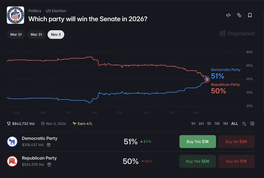
Task: Click the chart sort/filter icon
Action: pos(244,124)
